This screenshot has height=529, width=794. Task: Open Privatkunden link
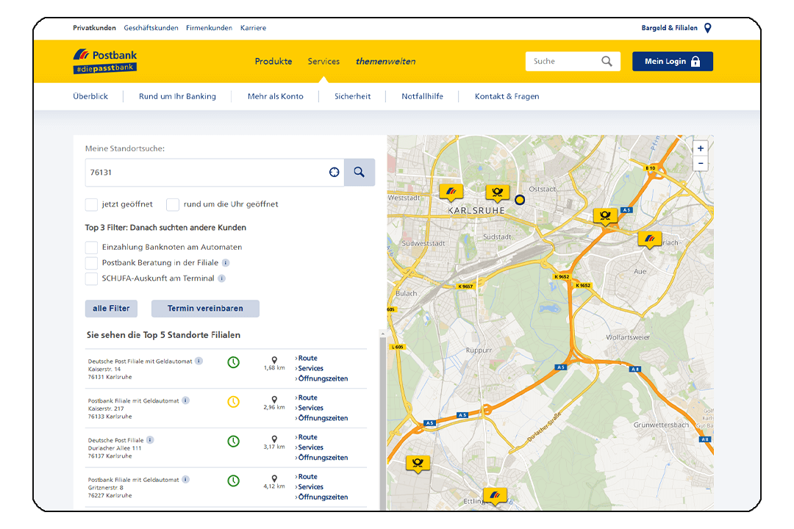[94, 28]
